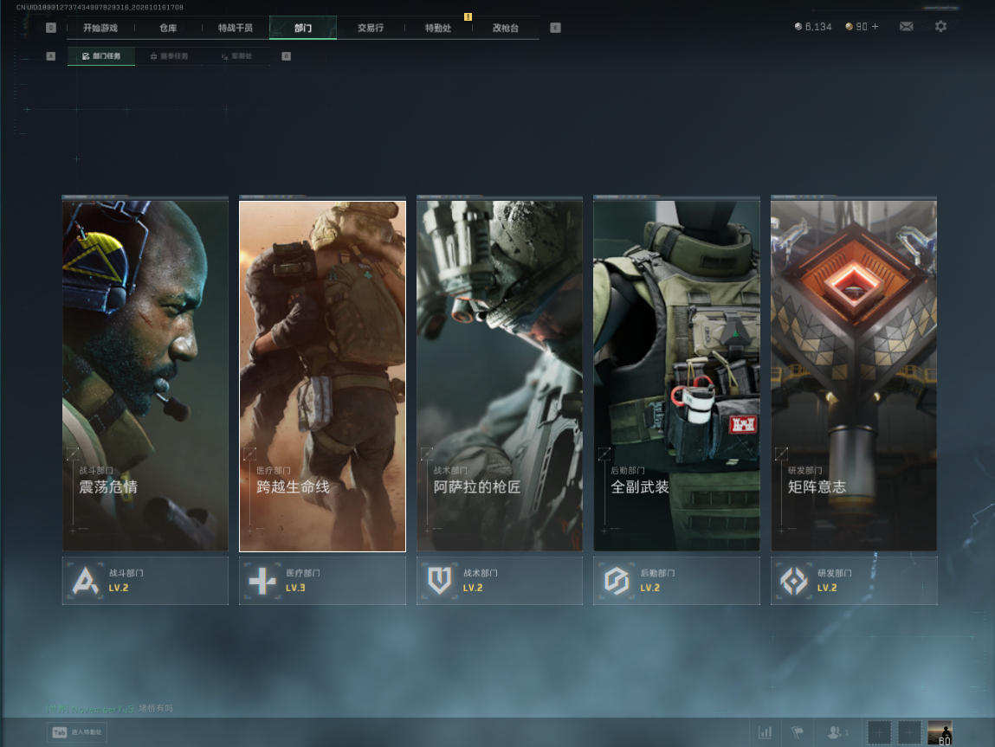Open the 全副武装 logistics department card

point(676,374)
